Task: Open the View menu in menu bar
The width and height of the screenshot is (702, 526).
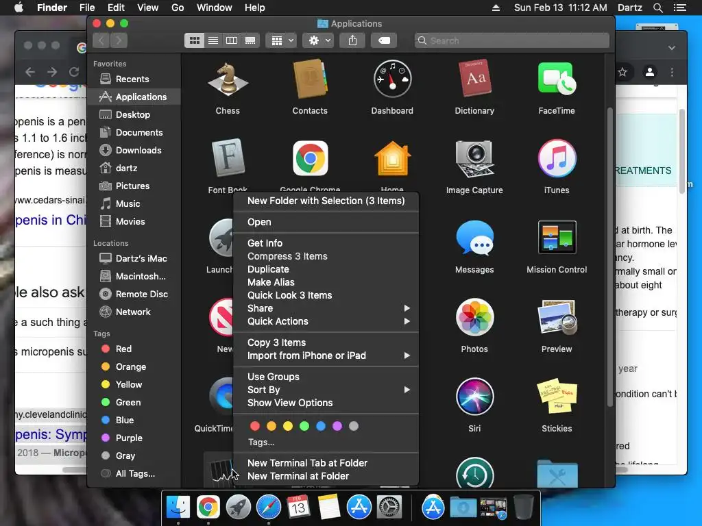Action: 148,8
